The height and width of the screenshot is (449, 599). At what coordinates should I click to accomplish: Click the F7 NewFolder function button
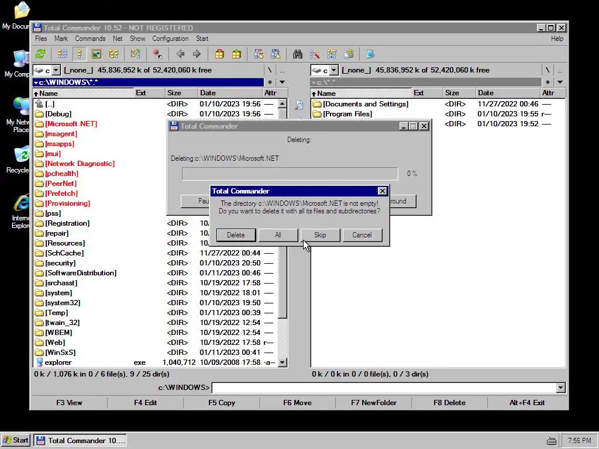point(374,402)
